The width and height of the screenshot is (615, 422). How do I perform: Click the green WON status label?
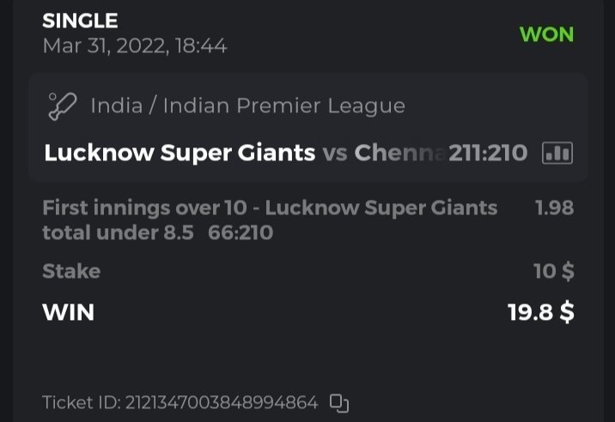point(546,35)
